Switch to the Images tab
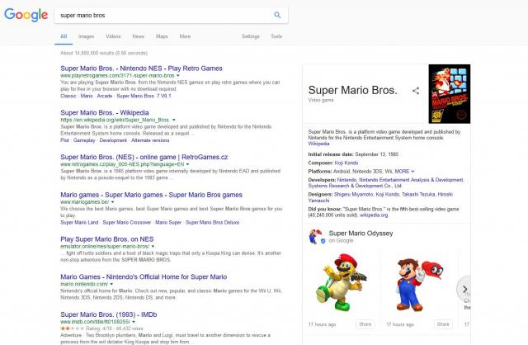Image resolution: width=528 pixels, height=345 pixels. pos(86,36)
